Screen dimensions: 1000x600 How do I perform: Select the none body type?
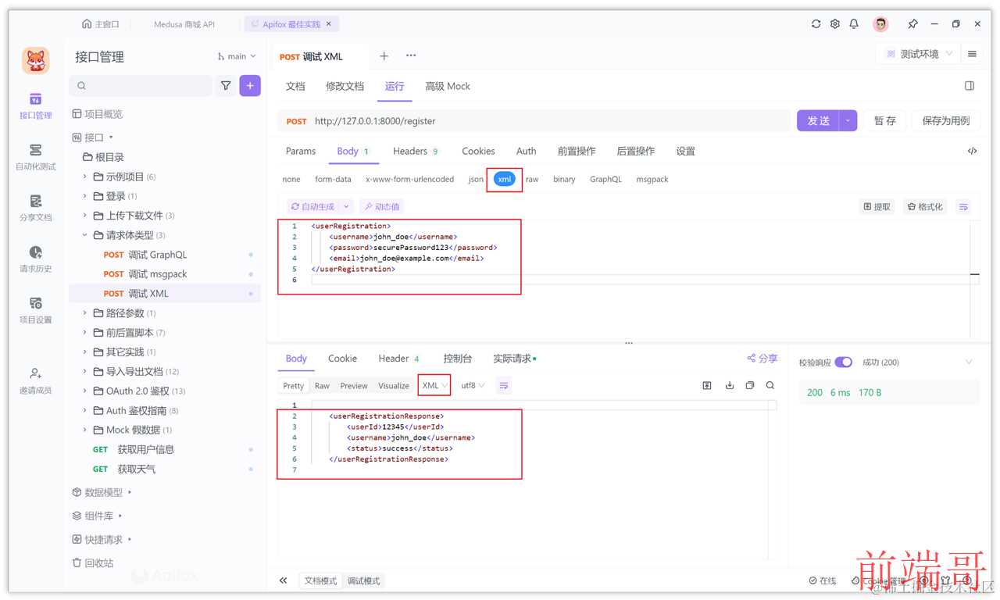tap(291, 179)
